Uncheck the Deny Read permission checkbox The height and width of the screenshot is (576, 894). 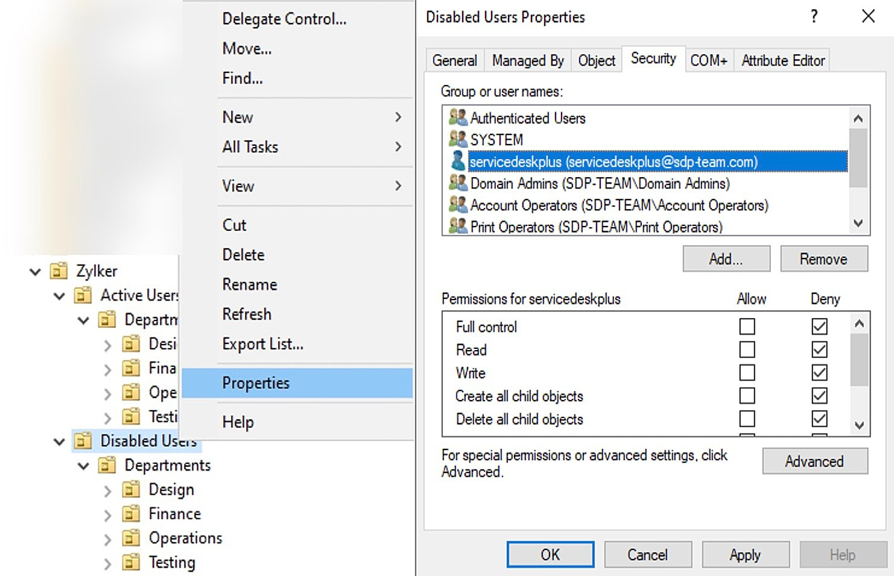click(x=819, y=349)
